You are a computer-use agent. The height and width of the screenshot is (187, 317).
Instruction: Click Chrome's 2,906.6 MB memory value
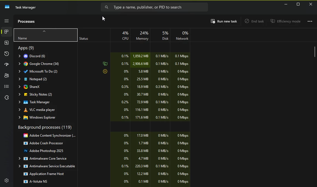coord(140,64)
